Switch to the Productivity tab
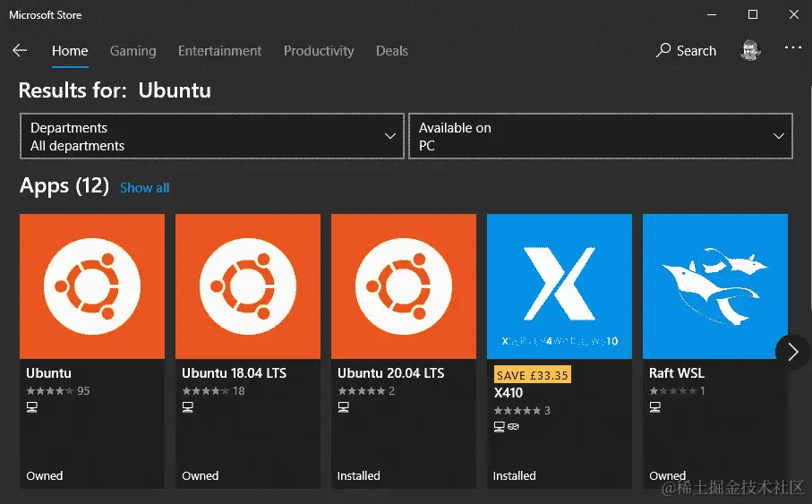This screenshot has width=812, height=504. pyautogui.click(x=319, y=51)
